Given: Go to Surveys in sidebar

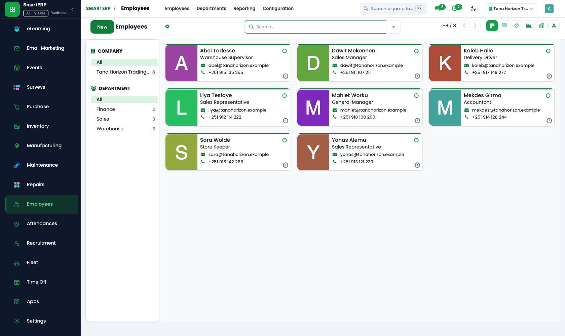Looking at the screenshot, I should point(42,87).
